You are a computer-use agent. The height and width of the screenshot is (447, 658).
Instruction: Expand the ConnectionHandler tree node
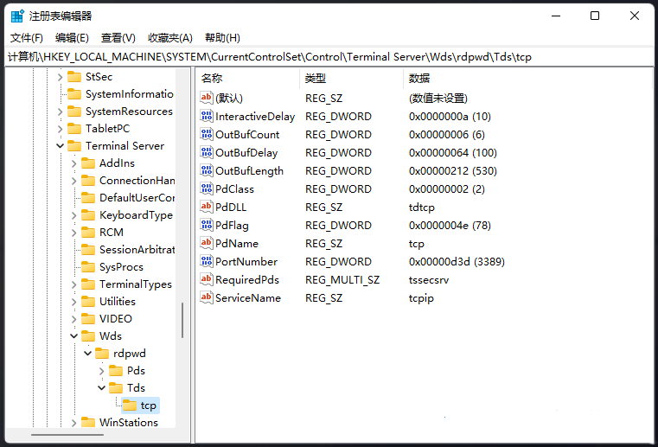tap(73, 181)
